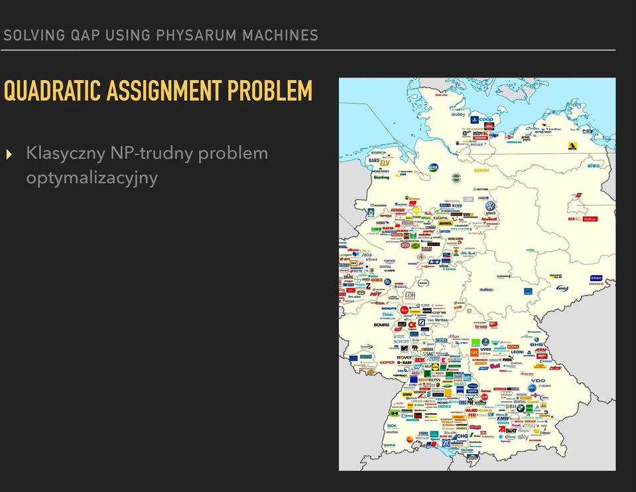Click the OSRAM label

point(530,421)
